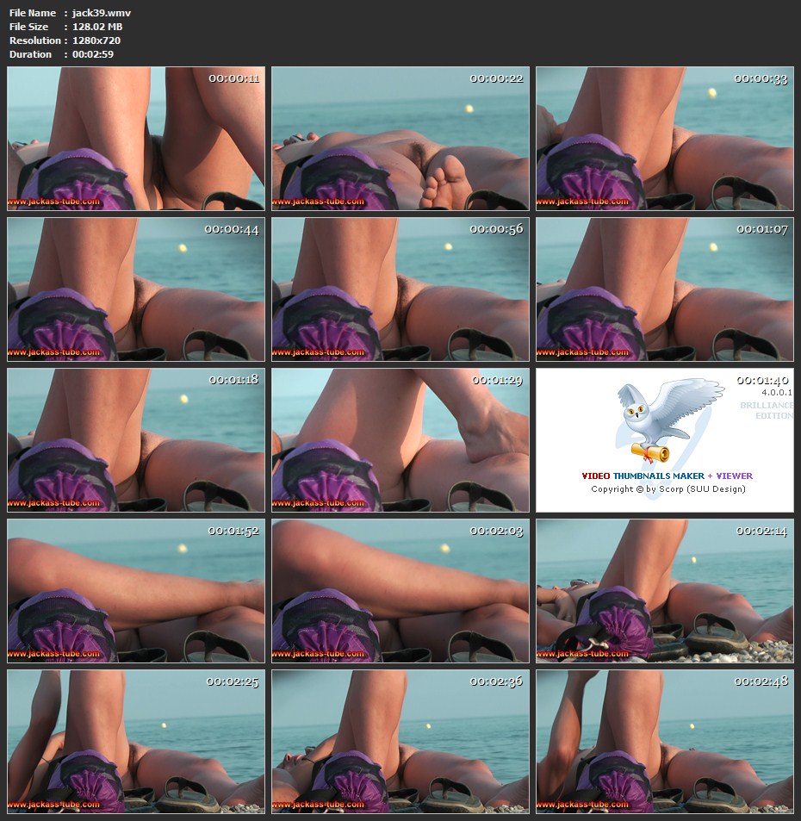Click the 00:02:59 duration value
The width and height of the screenshot is (801, 821).
tap(93, 54)
